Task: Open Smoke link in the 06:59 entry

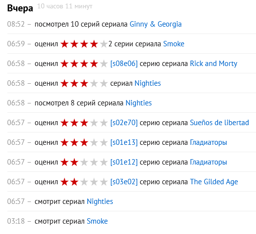Action: coord(174,44)
